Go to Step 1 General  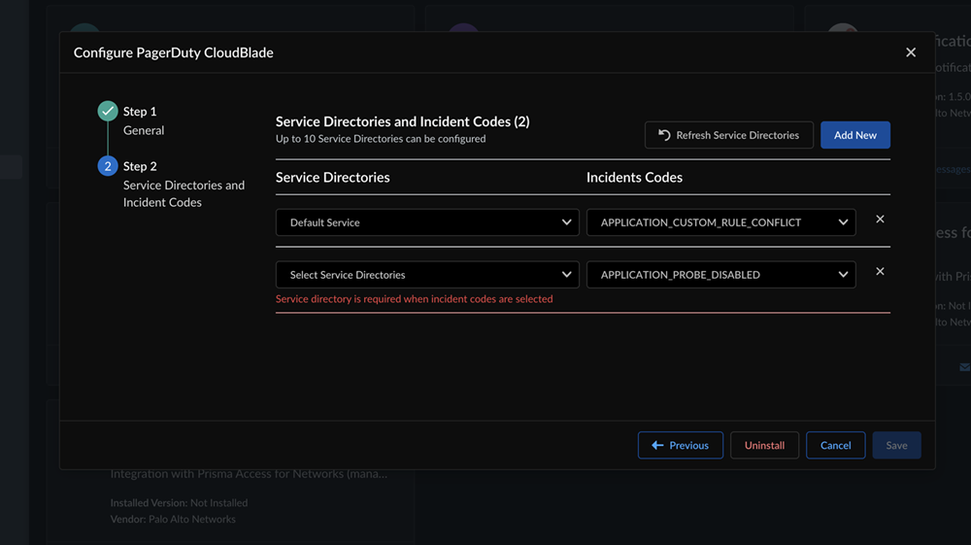click(x=143, y=120)
